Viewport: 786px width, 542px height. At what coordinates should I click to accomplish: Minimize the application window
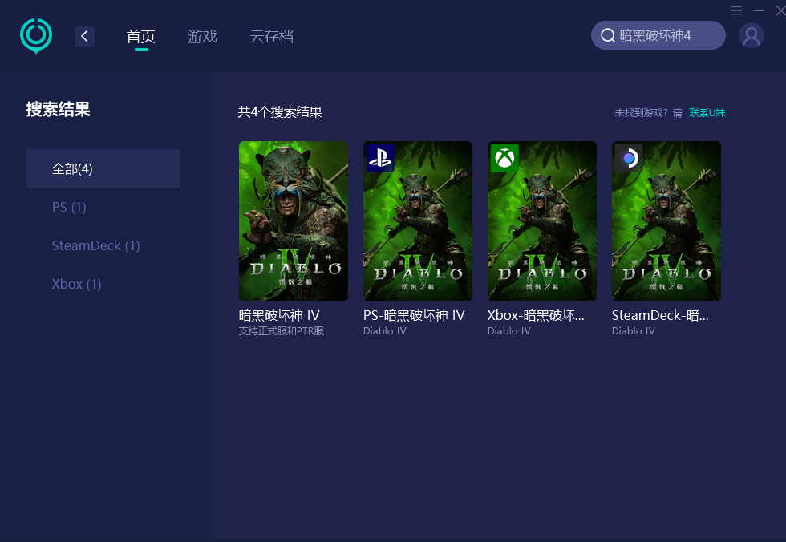click(x=759, y=10)
